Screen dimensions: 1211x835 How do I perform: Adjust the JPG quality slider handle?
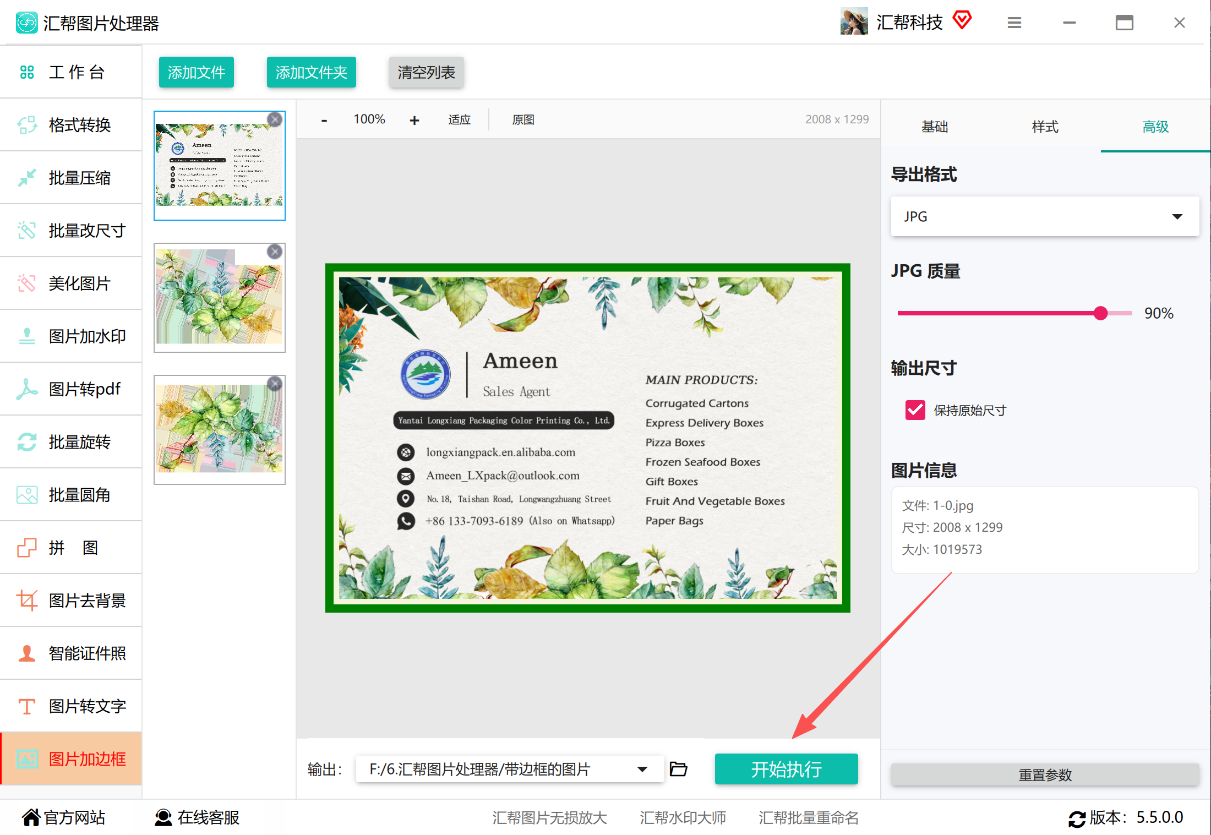(1100, 313)
